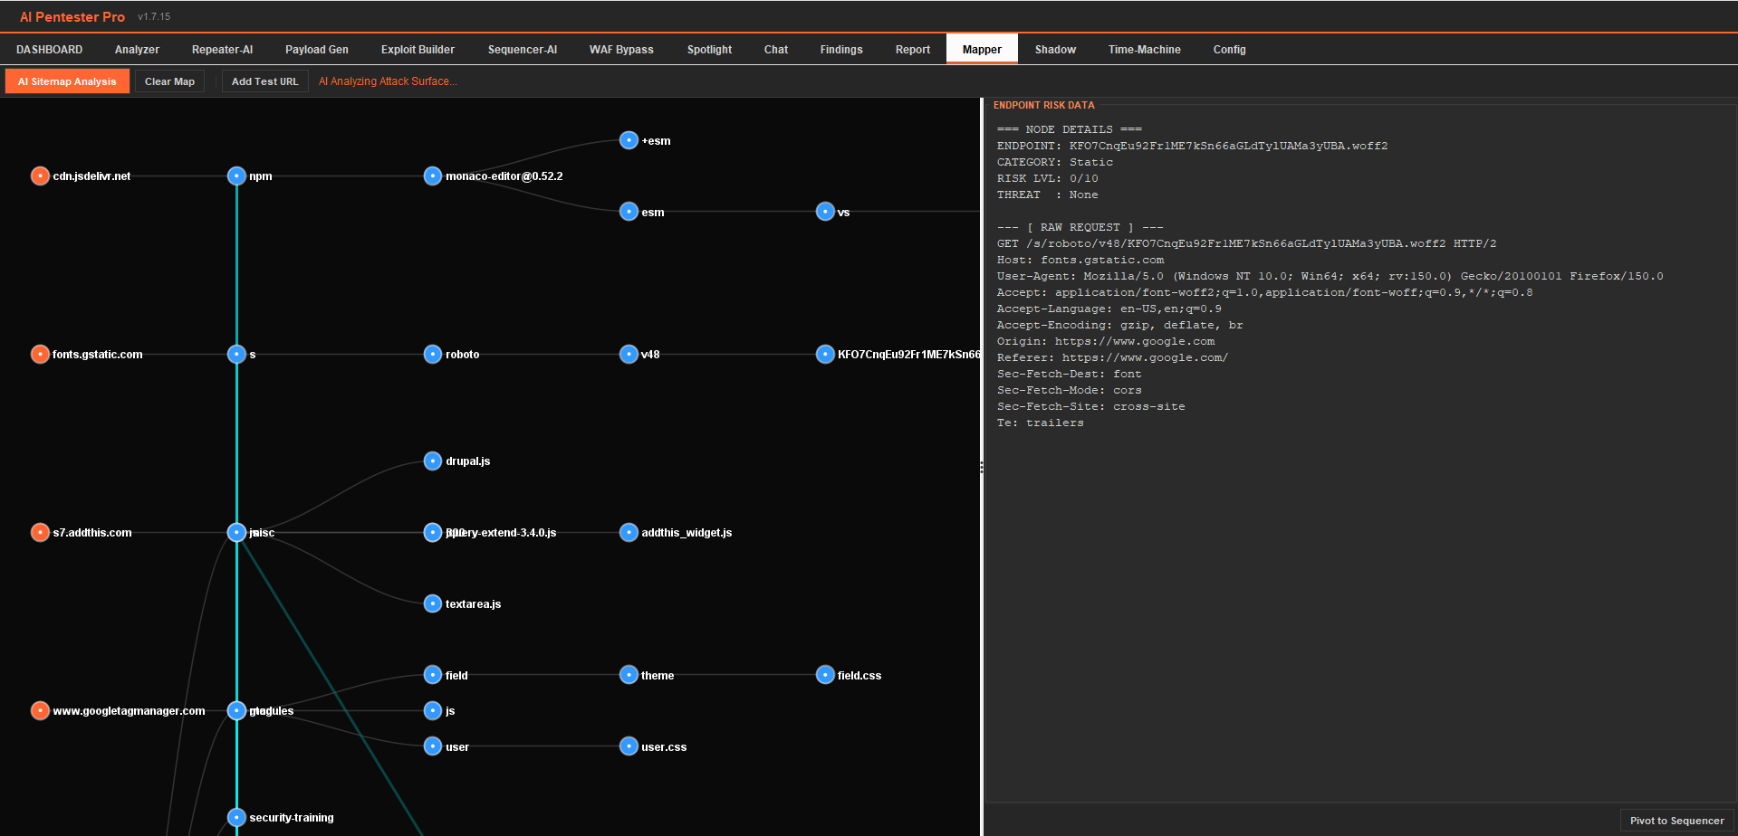Viewport: 1738px width, 836px height.
Task: Click the v1.7.15 version label
Action: [x=154, y=17]
